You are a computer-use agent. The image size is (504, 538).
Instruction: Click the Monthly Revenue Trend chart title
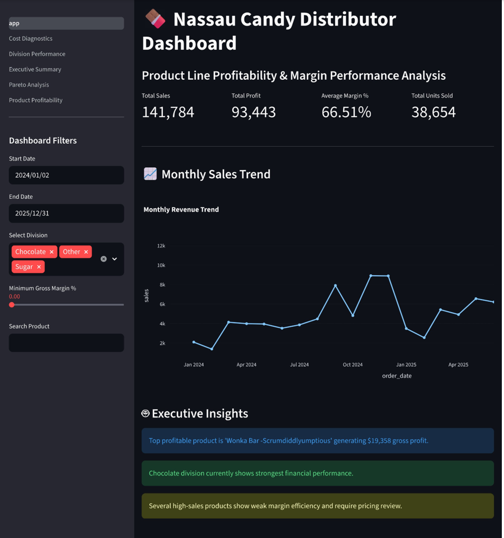click(x=181, y=210)
